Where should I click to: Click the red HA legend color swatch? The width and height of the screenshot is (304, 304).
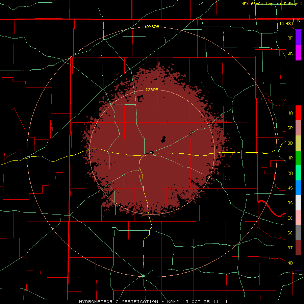(x=298, y=113)
